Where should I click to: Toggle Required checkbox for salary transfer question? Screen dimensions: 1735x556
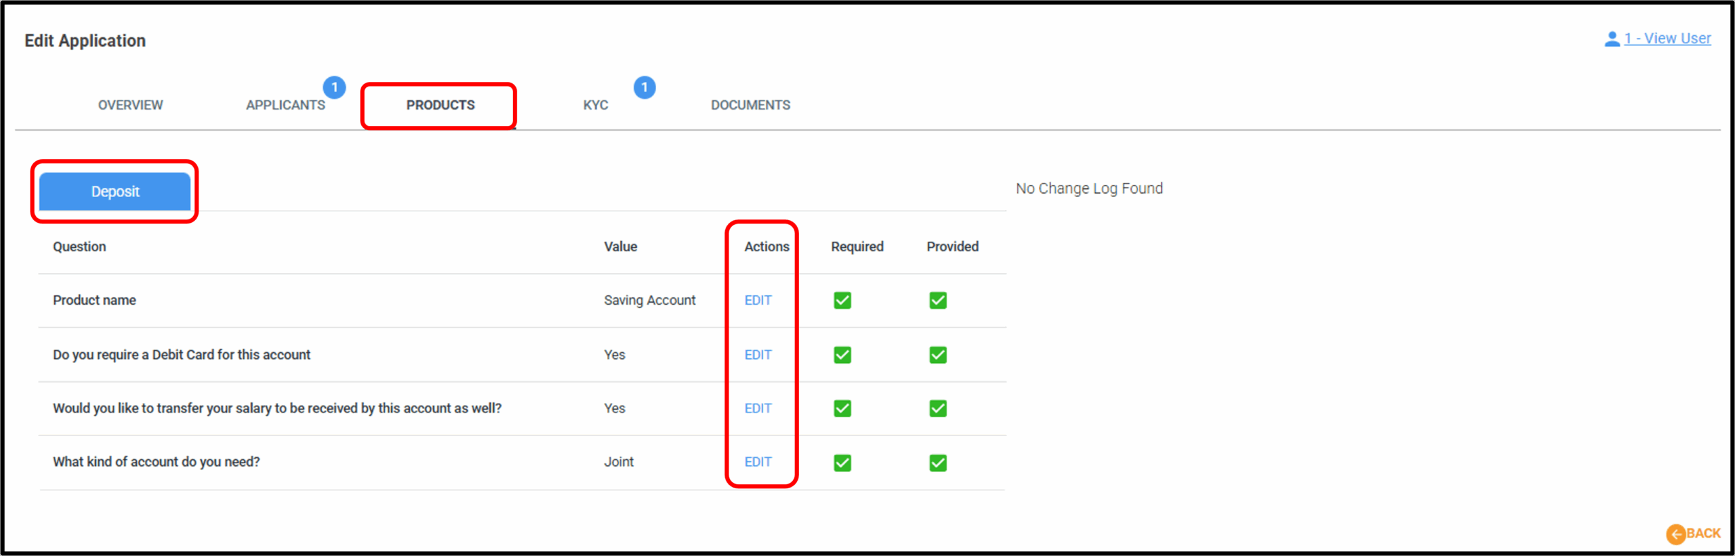click(x=842, y=408)
